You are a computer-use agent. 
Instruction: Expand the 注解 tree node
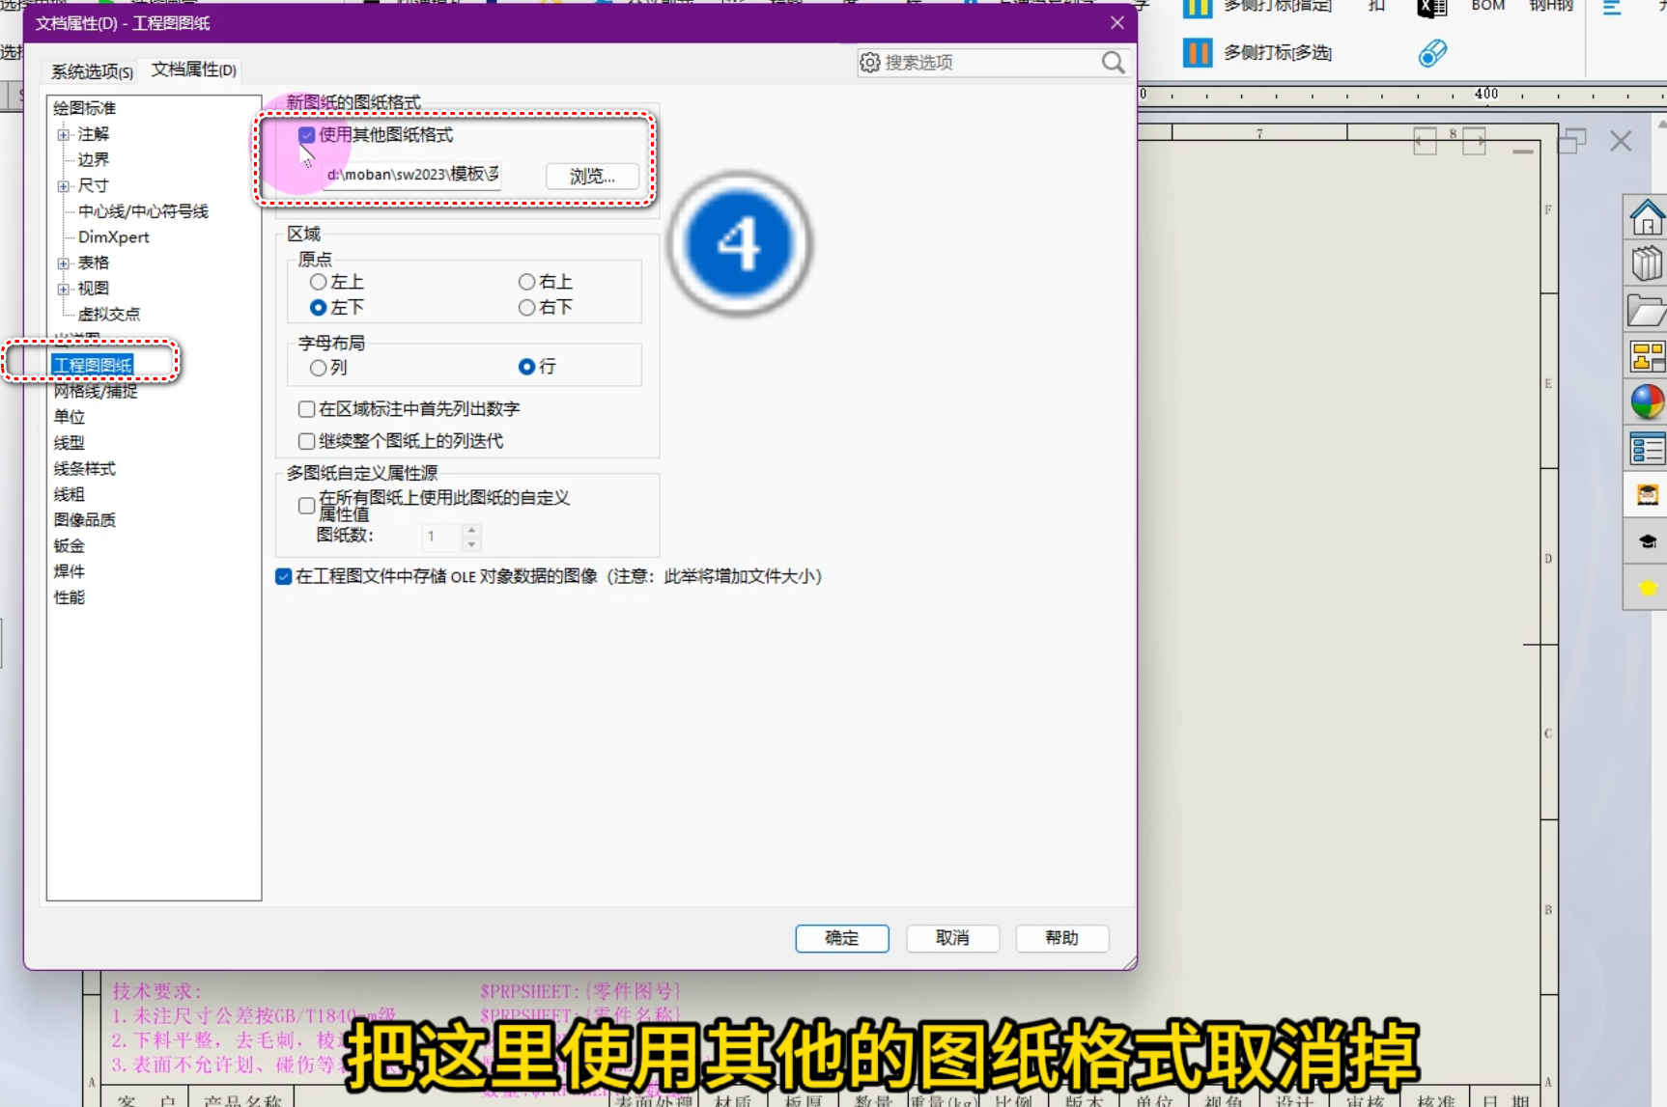tap(62, 134)
